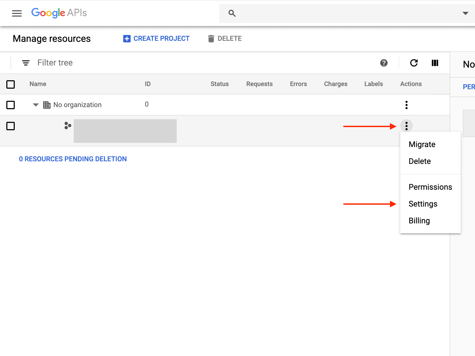
Task: Click the CREATE PROJECT button
Action: [x=156, y=39]
